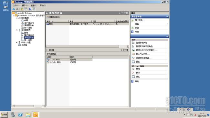Collapse the 集线器传输 action section
Viewport: 210px width, 118px height.
coord(167,16)
